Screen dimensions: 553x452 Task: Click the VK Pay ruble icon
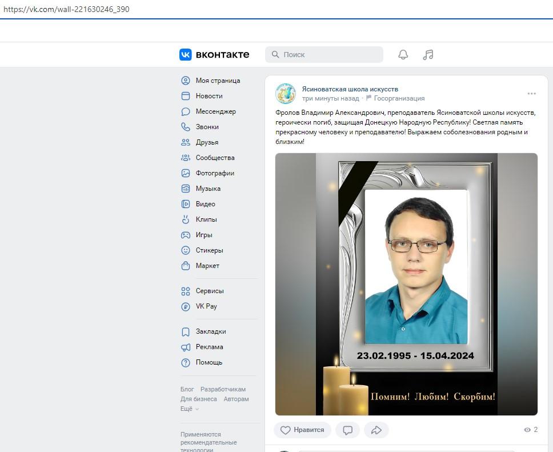(x=186, y=307)
